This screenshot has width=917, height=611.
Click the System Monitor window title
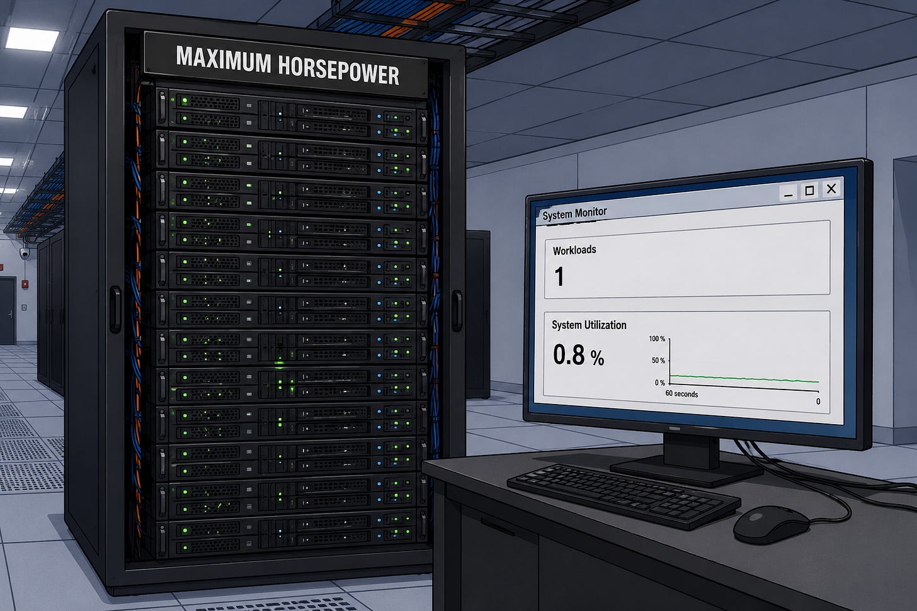[x=574, y=214]
